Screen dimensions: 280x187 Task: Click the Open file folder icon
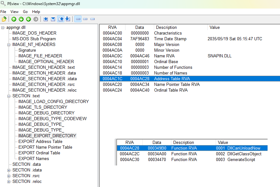pyautogui.click(x=4, y=19)
